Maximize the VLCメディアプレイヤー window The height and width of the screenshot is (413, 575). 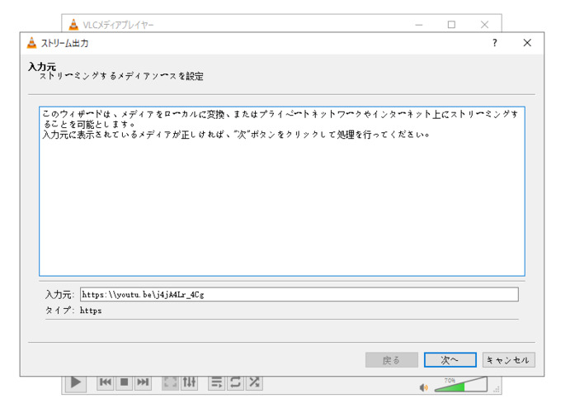tap(451, 25)
